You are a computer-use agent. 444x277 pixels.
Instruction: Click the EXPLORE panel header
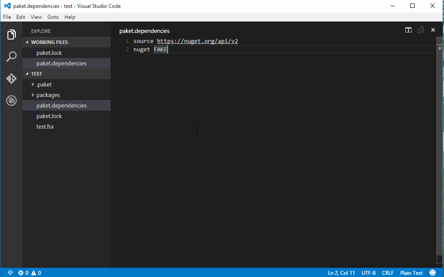(x=41, y=31)
